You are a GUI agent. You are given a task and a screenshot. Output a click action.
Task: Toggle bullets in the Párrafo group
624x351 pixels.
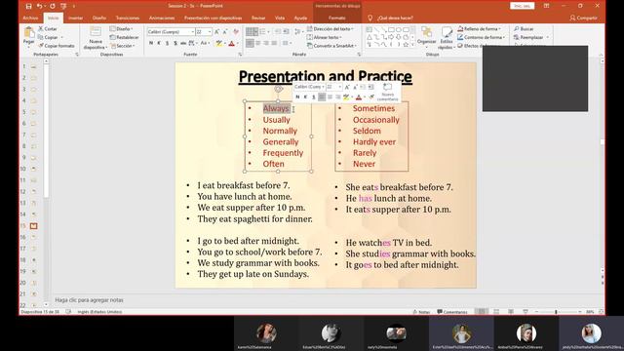(250, 32)
